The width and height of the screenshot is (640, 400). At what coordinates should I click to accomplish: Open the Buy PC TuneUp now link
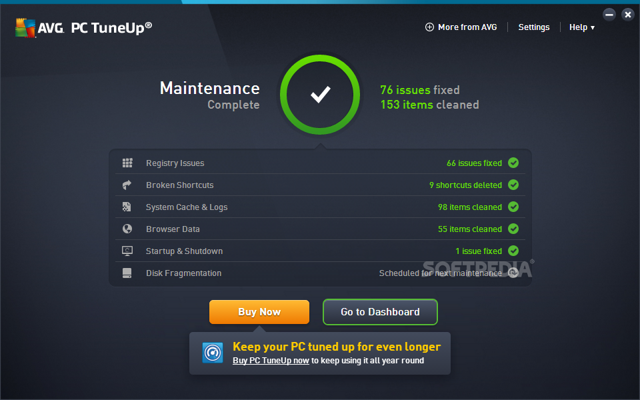[x=271, y=361]
